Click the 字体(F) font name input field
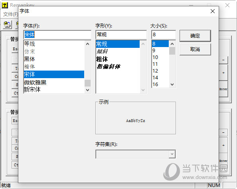This screenshot has height=189, width=237. click(x=57, y=35)
